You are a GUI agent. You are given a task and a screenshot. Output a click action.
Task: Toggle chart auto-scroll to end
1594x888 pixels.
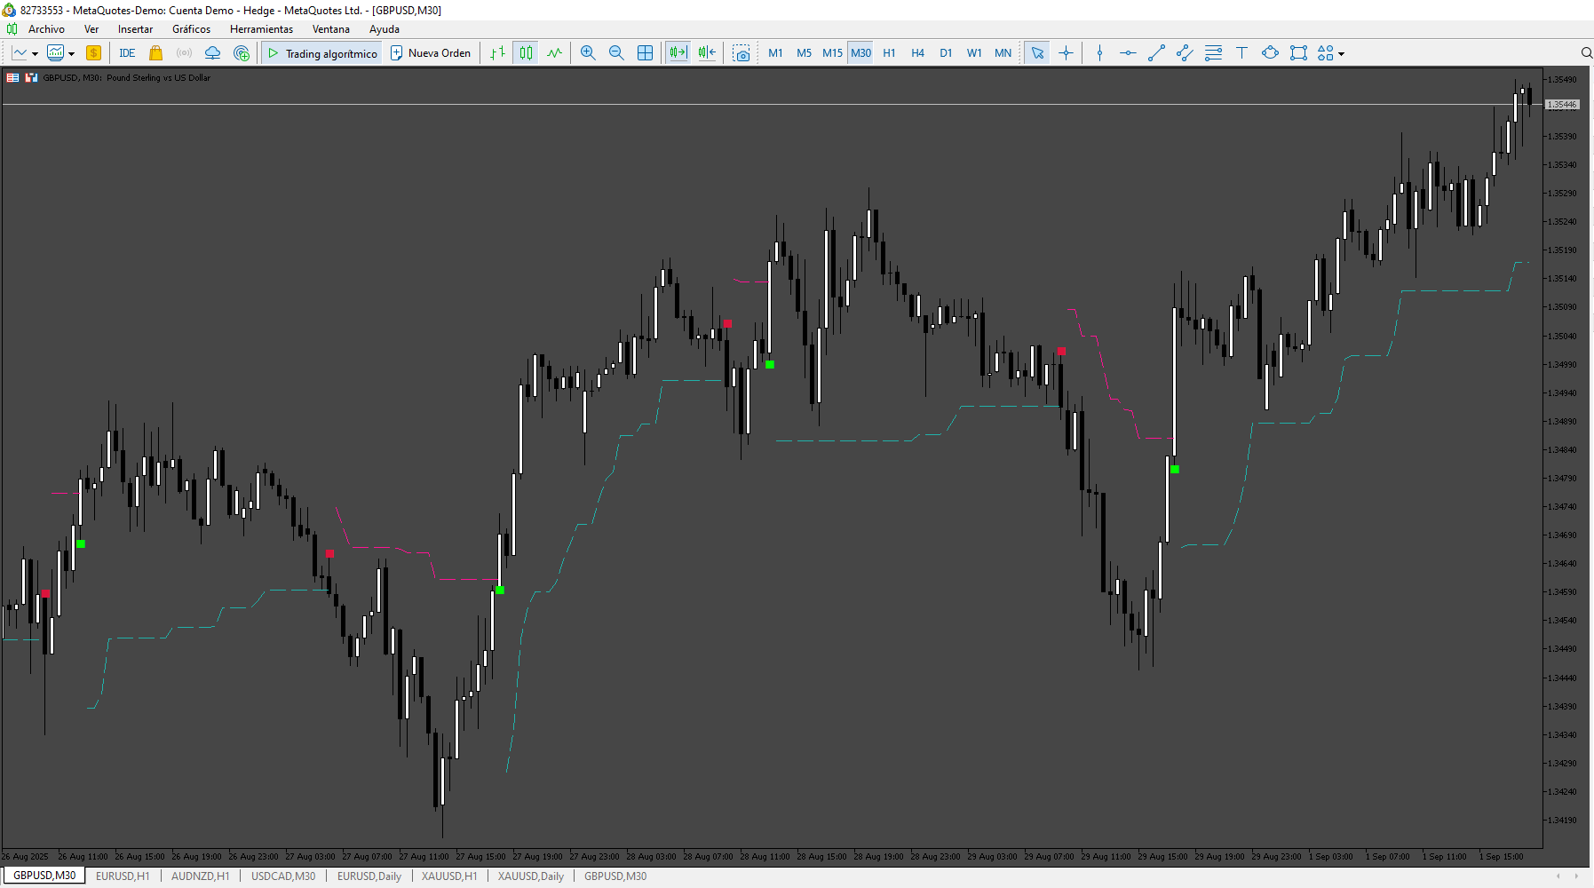pyautogui.click(x=678, y=53)
